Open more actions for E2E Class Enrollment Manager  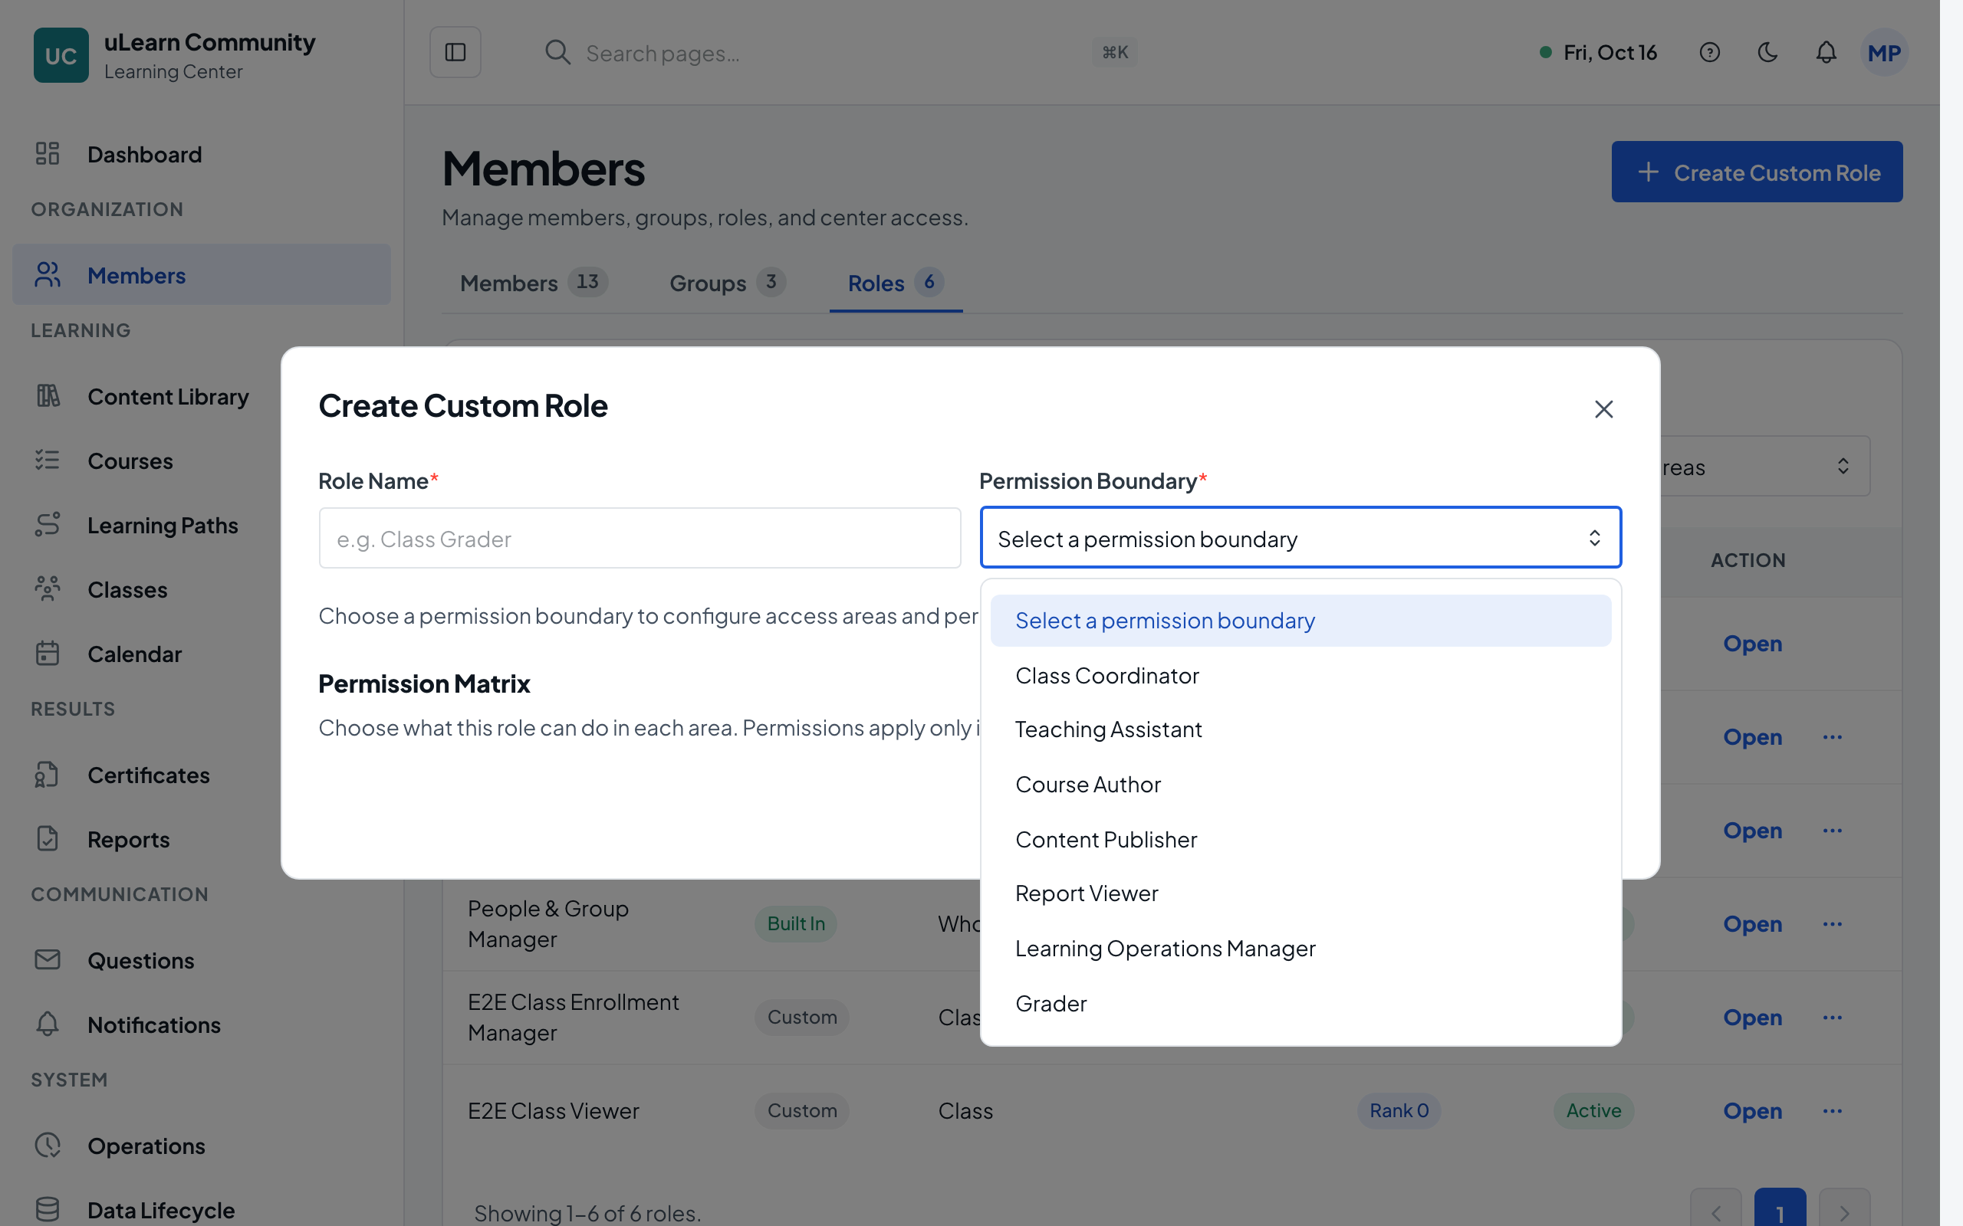1833,1018
